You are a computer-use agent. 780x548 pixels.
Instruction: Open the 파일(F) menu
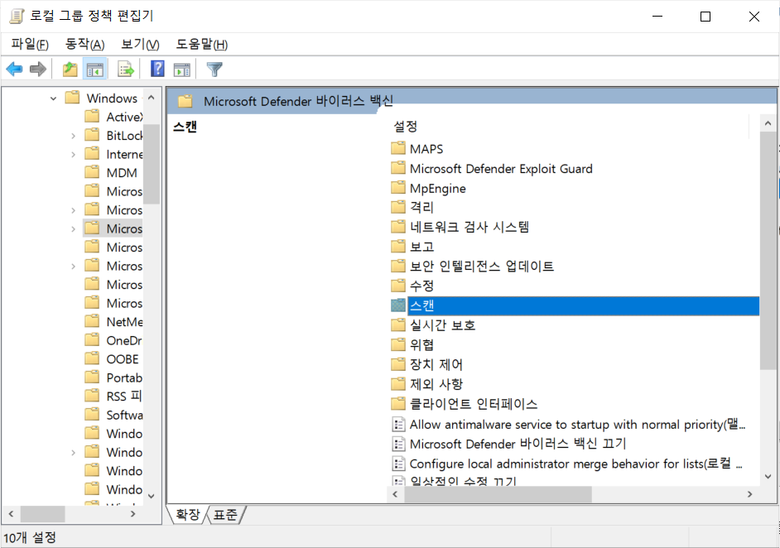[x=30, y=44]
